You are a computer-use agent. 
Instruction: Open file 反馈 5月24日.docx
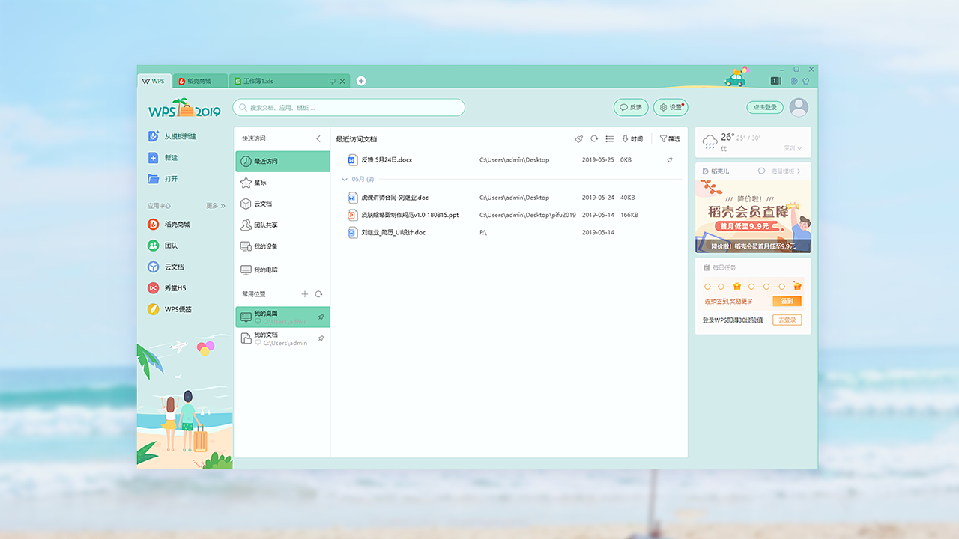coord(387,159)
